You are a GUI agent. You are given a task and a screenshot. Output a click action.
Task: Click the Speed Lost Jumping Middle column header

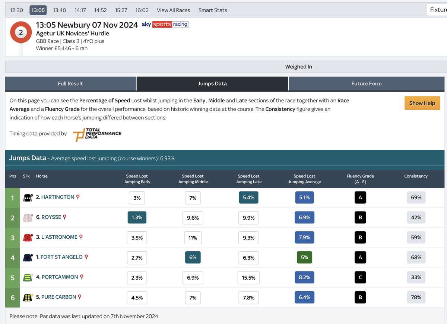193,179
